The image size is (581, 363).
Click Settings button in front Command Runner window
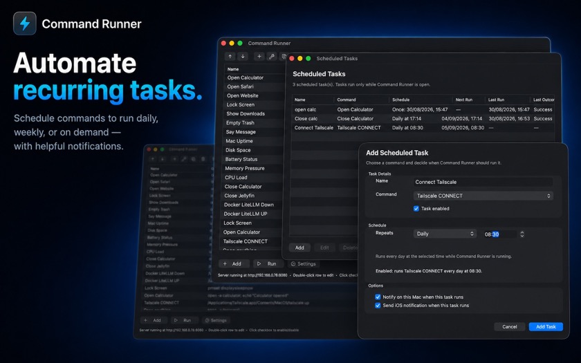(x=304, y=263)
